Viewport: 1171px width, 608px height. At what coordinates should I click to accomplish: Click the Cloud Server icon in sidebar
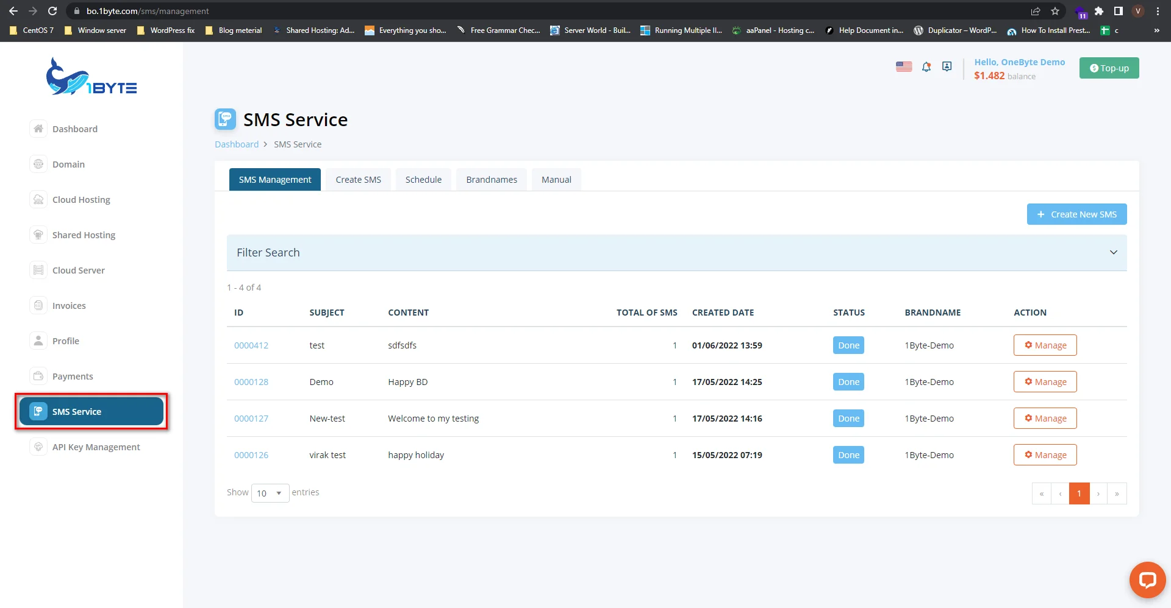[x=38, y=270]
